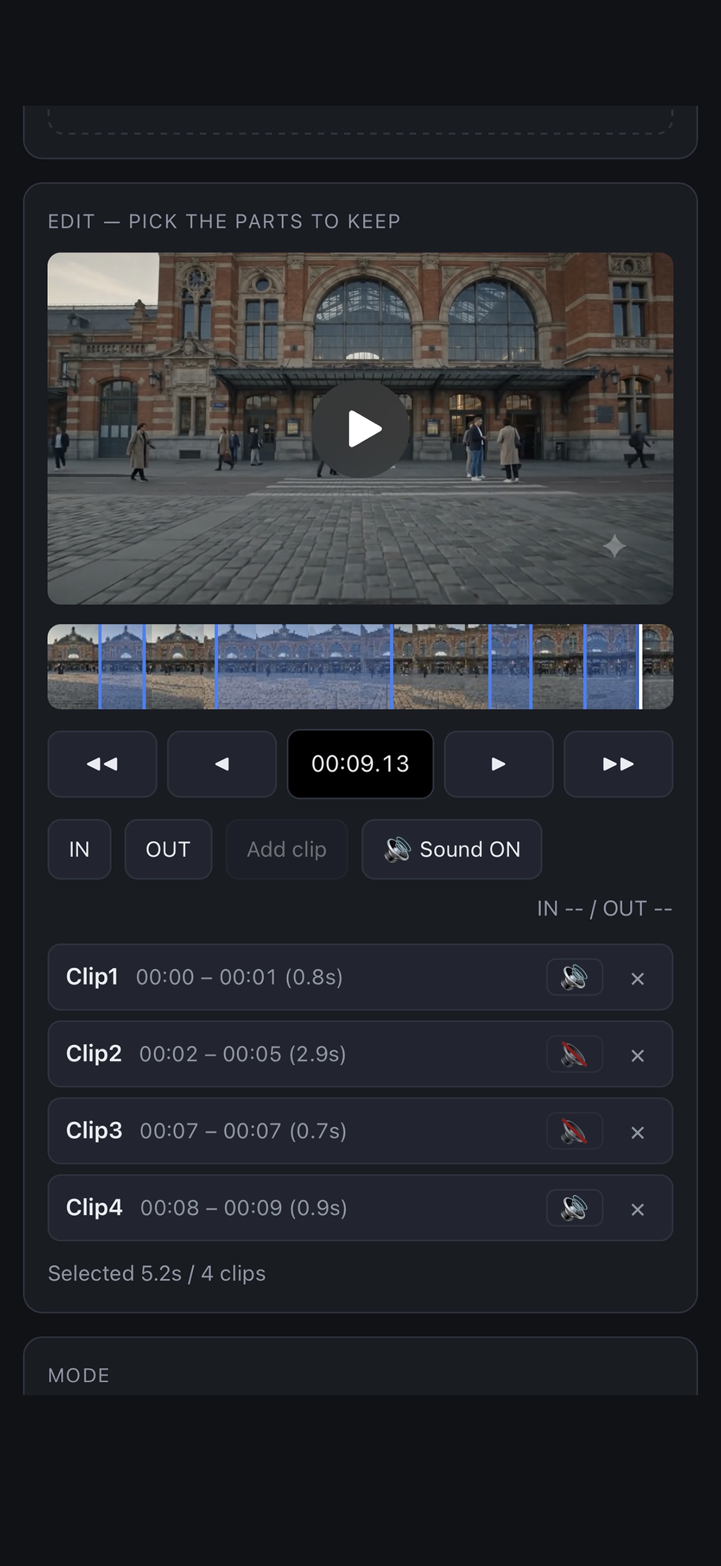Step back one frame

[222, 763]
